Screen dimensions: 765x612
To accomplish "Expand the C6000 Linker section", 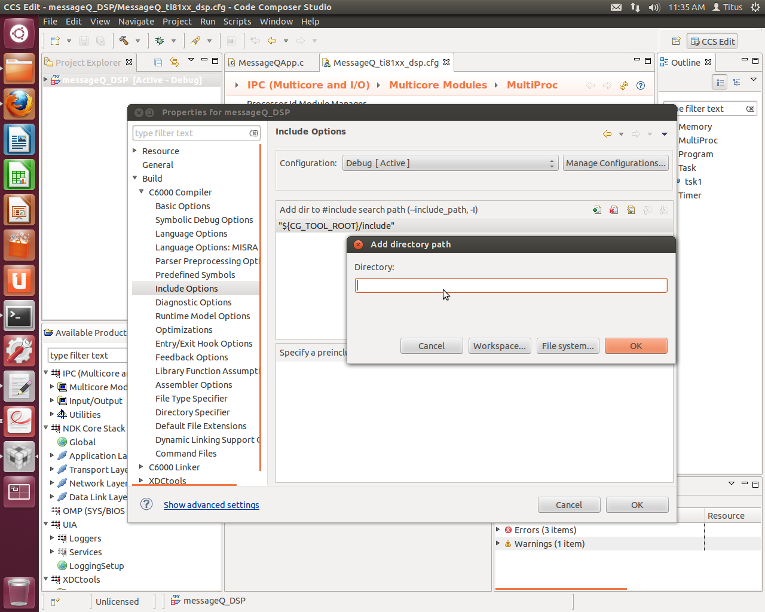I will [x=140, y=467].
